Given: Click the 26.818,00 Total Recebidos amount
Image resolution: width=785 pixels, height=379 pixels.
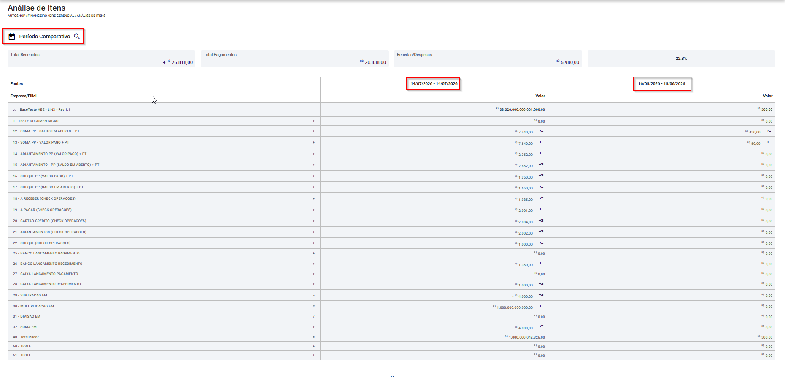Looking at the screenshot, I should coord(178,62).
